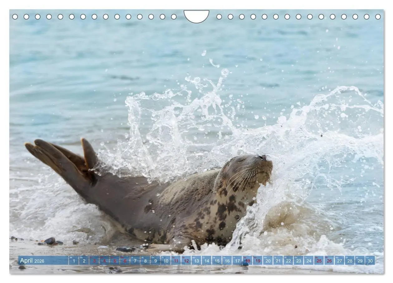Select date cell 1 on the calendar strip
393x283 pixels.
click(x=73, y=261)
